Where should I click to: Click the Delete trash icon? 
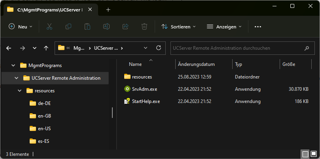144,27
